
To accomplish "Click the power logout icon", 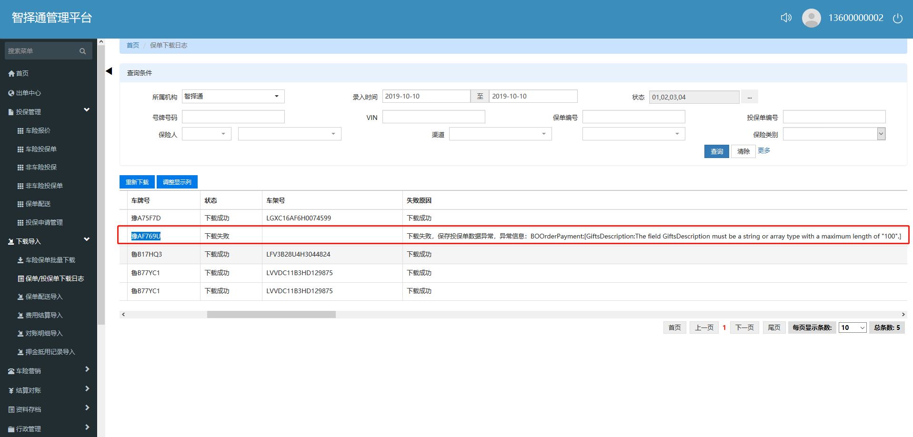I will (897, 19).
